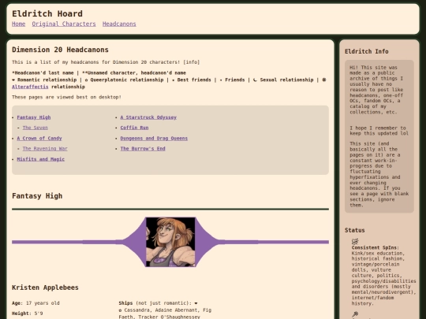Viewport: 426px width, 319px height.
Task: Open A Starstruck Odyssey link
Action: 148,117
